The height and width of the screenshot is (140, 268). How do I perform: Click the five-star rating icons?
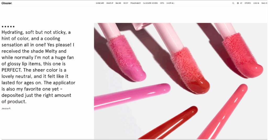coord(8,27)
